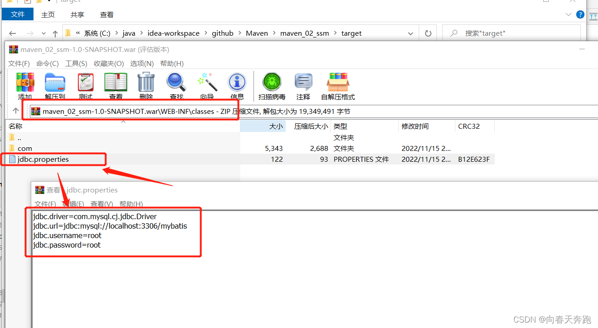Click the WinRAR Add (添加) toolbar icon

(x=25, y=83)
